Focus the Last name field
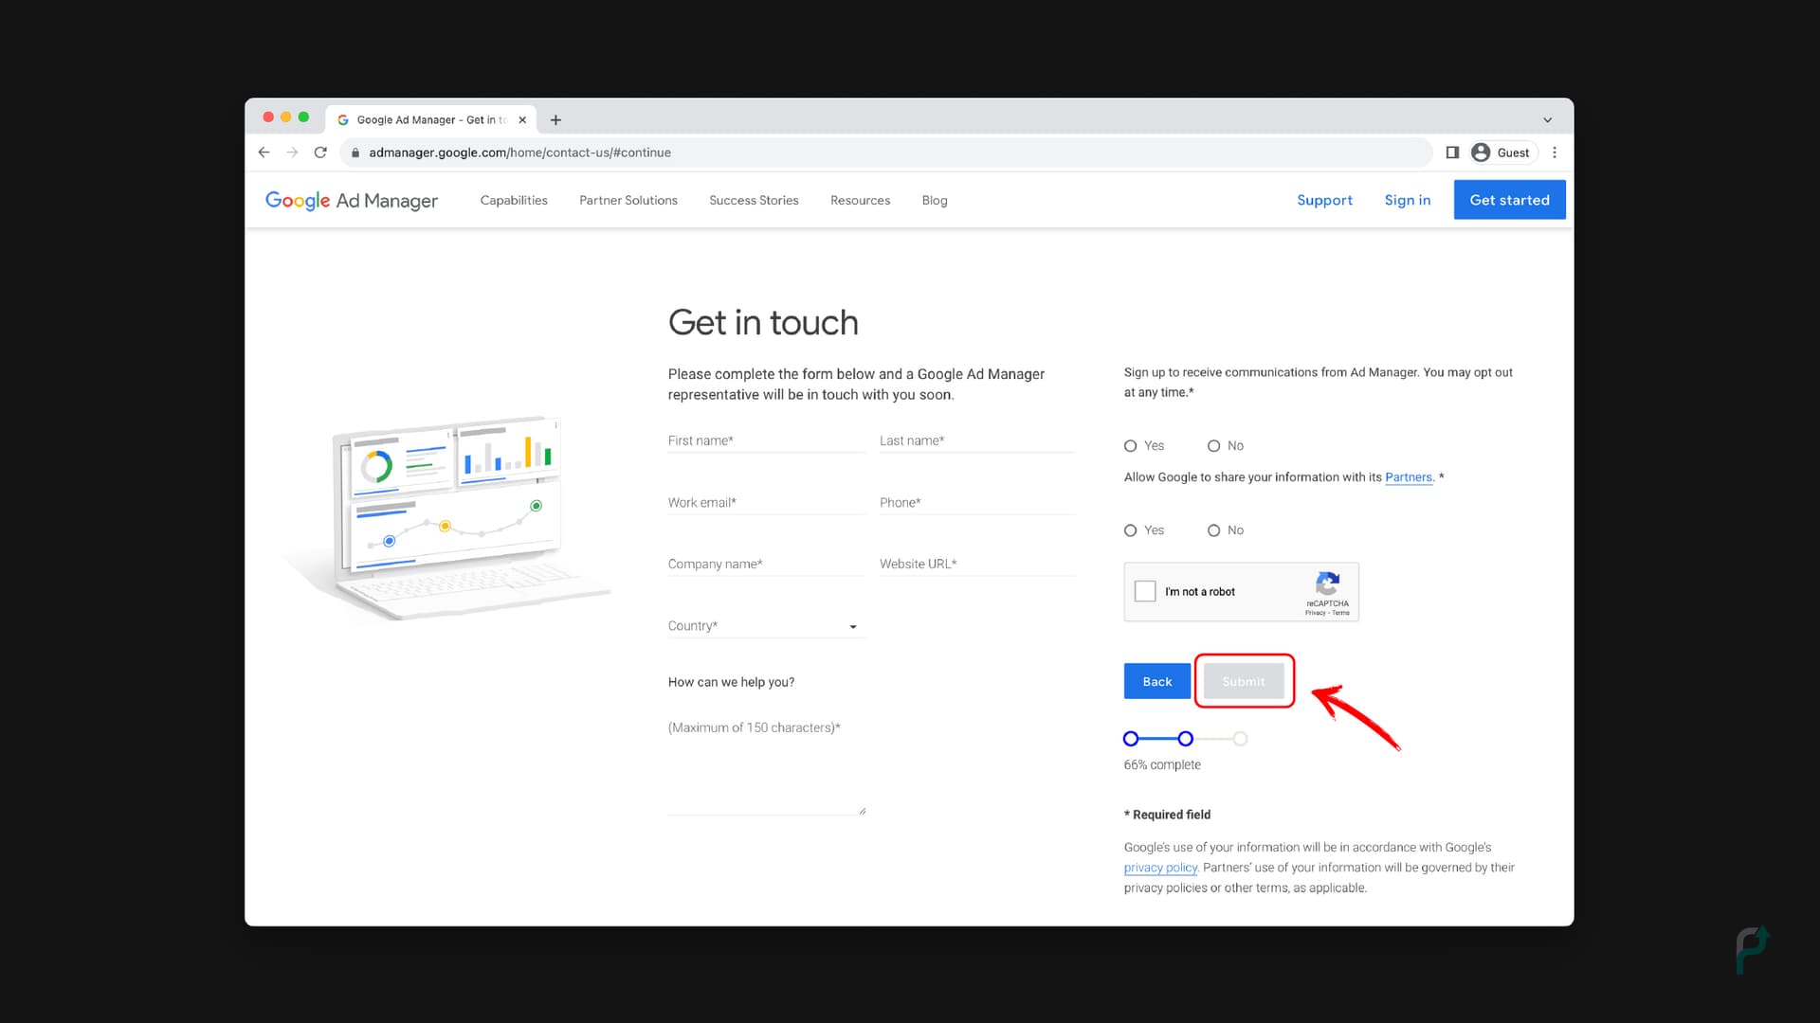Viewport: 1820px width, 1023px height. click(977, 440)
